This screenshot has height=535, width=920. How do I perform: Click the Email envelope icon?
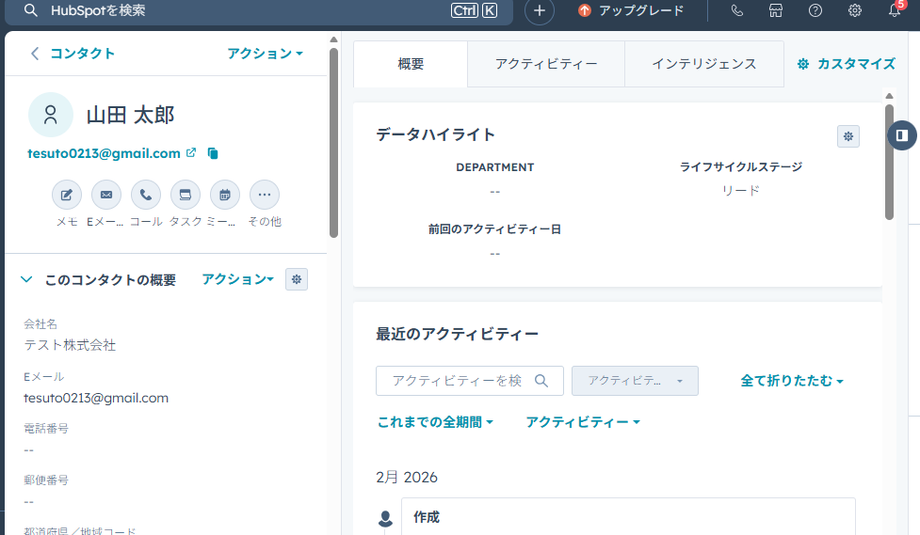pyautogui.click(x=105, y=195)
